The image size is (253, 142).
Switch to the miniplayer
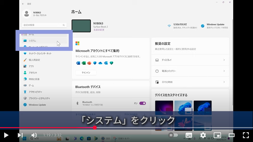(x=217, y=135)
